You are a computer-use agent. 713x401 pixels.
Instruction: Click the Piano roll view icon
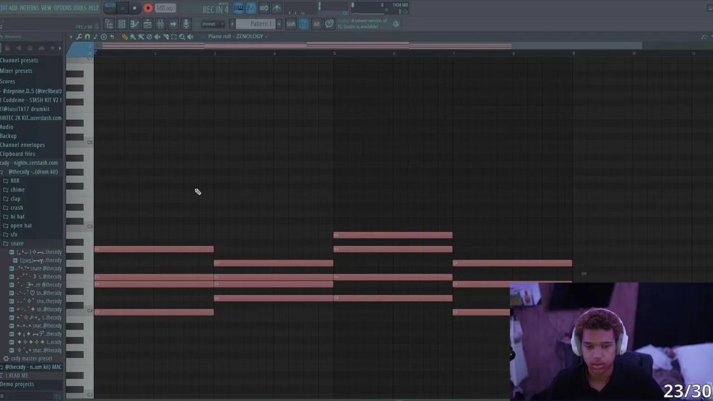click(x=135, y=24)
